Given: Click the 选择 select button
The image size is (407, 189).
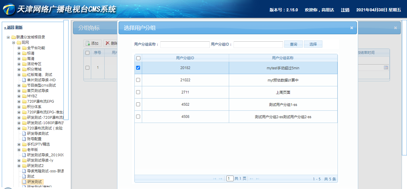Looking at the screenshot, I should 313,44.
